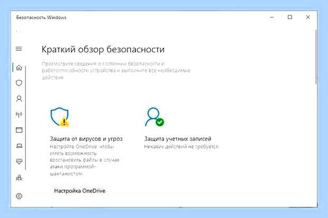Click the vertical scrollbar thumb on the right
The image size is (328, 218).
(x=316, y=57)
